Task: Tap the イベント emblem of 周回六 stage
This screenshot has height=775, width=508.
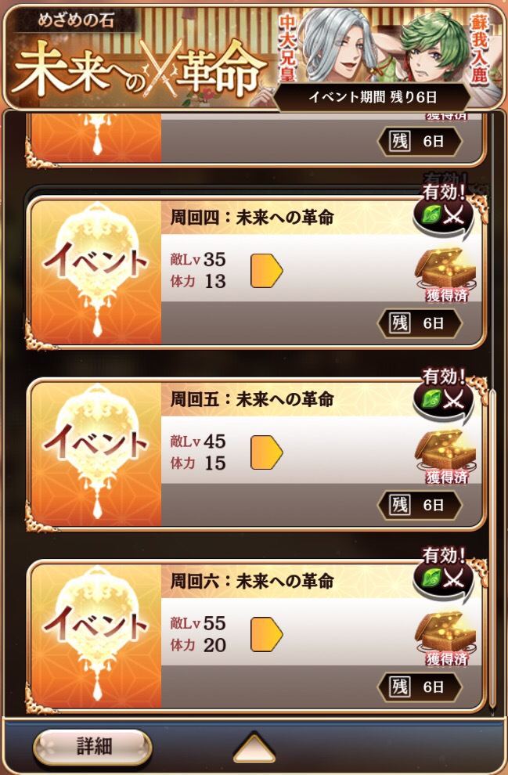Action: (96, 636)
